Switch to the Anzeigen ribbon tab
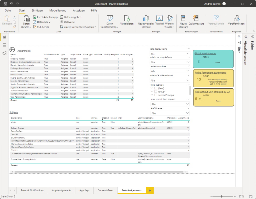The width and height of the screenshot is (256, 199). pyautogui.click(x=79, y=10)
